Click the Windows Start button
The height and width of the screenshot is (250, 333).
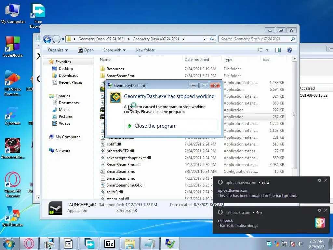(8, 243)
